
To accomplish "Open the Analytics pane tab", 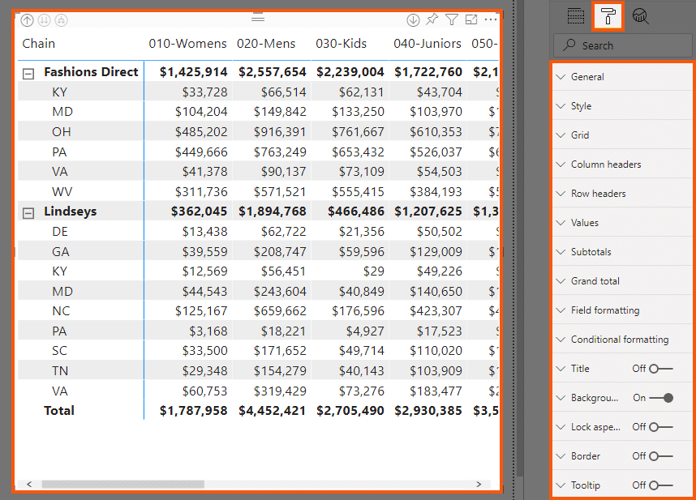I will click(641, 15).
